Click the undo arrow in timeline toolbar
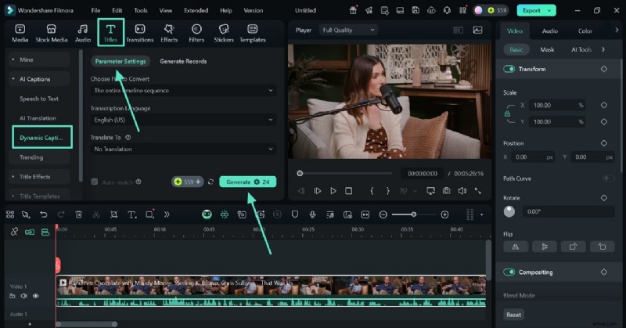Image resolution: width=626 pixels, height=328 pixels. tap(43, 214)
